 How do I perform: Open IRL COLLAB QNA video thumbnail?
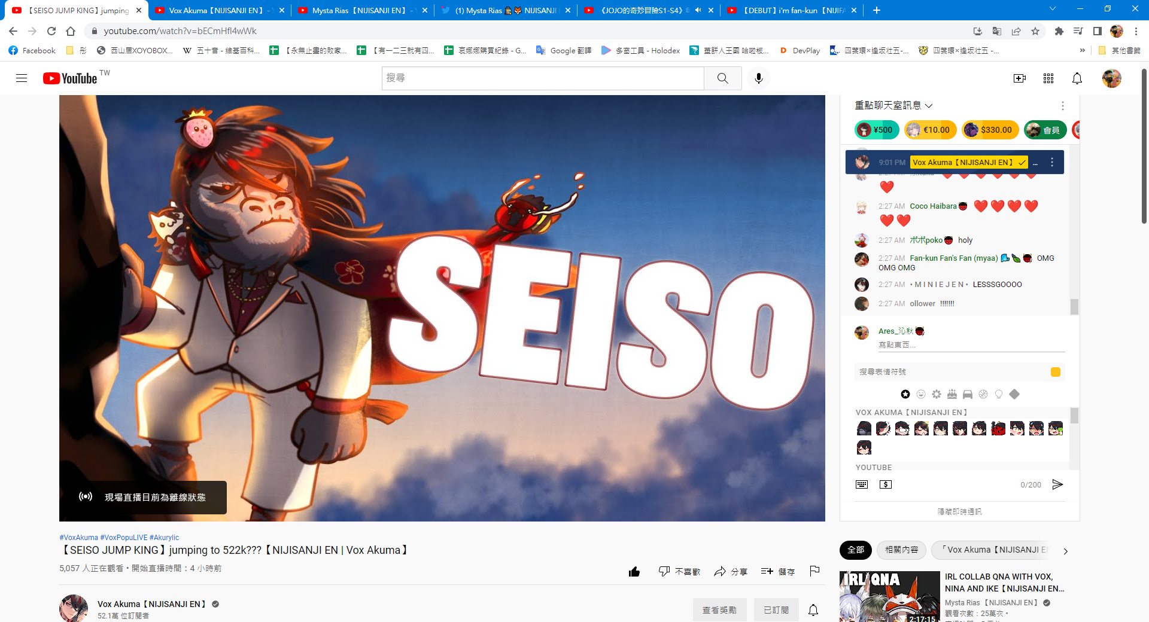pos(889,597)
